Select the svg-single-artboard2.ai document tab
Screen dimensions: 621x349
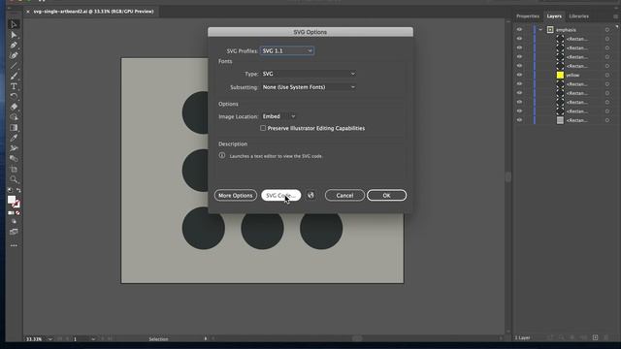(x=93, y=12)
